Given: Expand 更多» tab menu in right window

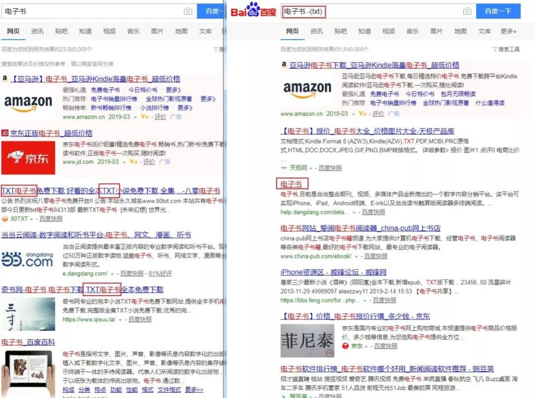Looking at the screenshot, I should coord(508,31).
